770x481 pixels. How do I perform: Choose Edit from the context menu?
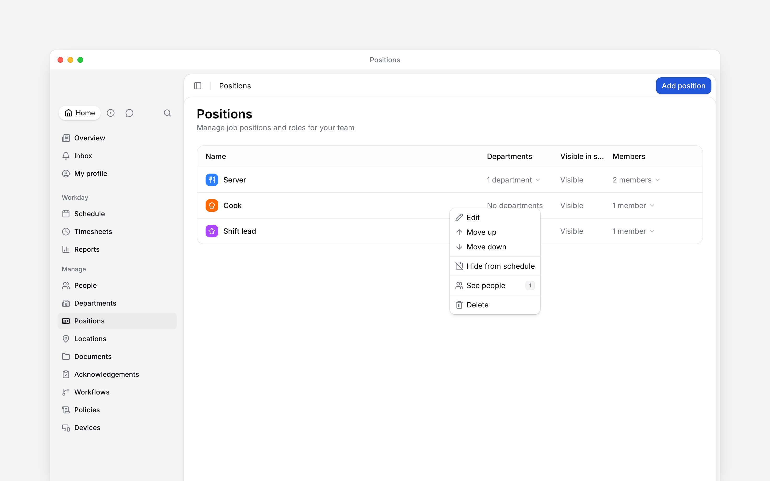pos(495,217)
